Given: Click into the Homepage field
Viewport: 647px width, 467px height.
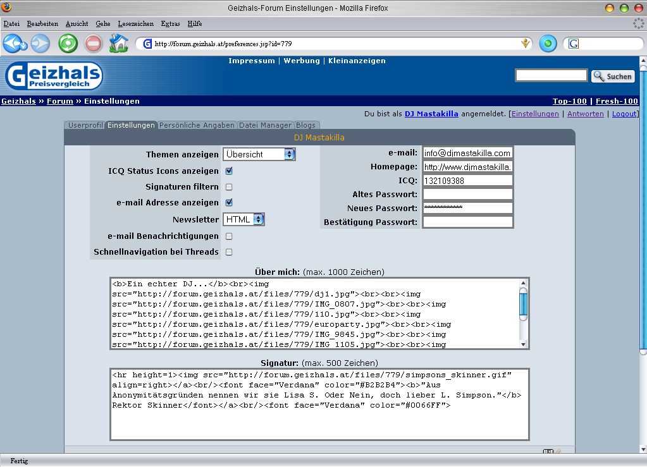Looking at the screenshot, I should point(467,167).
